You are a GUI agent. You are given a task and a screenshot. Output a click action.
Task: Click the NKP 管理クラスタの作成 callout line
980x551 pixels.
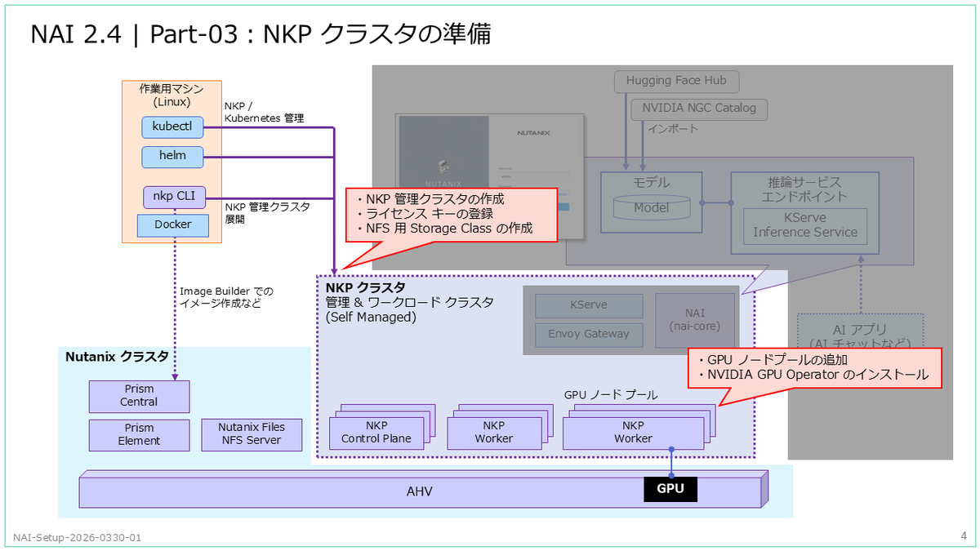coord(430,199)
